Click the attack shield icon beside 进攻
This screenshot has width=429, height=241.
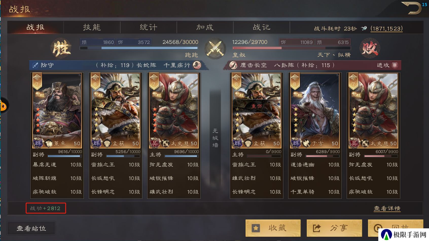point(395,65)
